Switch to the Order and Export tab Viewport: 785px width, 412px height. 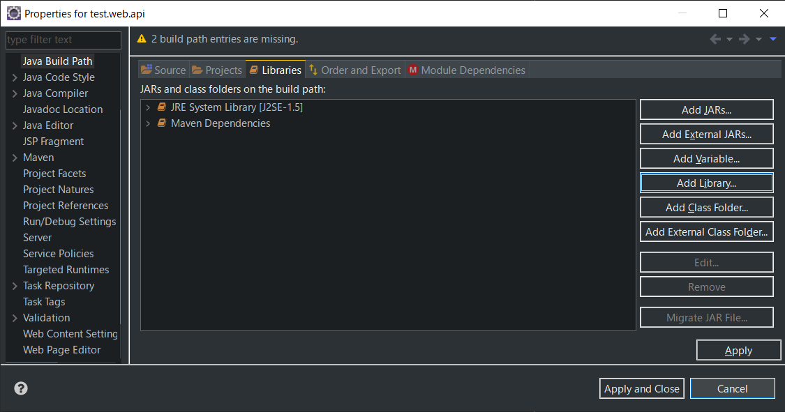click(x=354, y=70)
